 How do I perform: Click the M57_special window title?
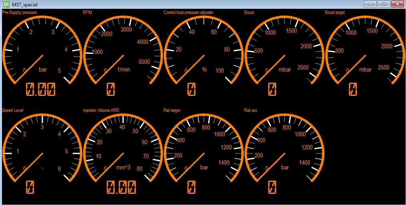coord(25,5)
